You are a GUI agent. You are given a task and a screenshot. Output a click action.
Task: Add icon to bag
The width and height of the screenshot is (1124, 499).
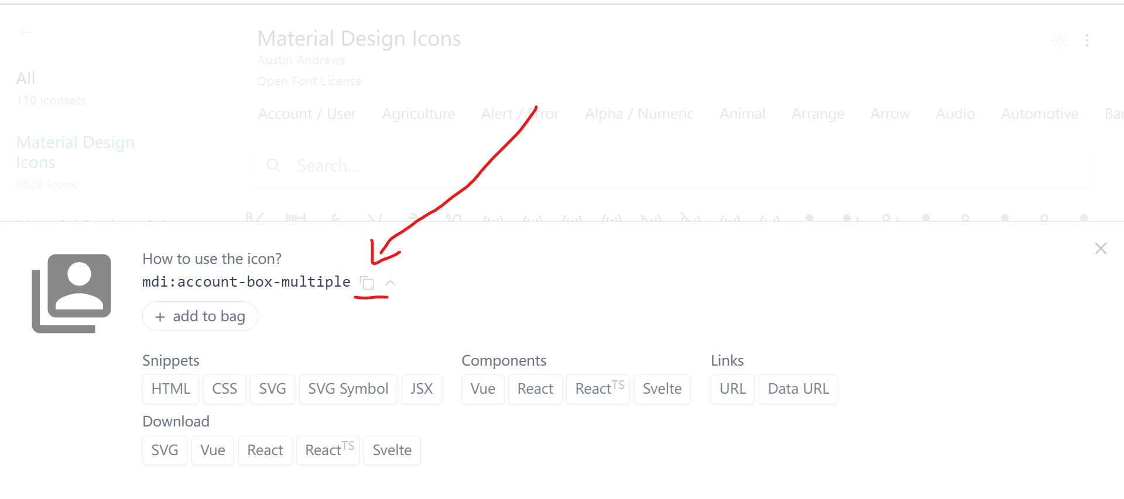[x=200, y=316]
